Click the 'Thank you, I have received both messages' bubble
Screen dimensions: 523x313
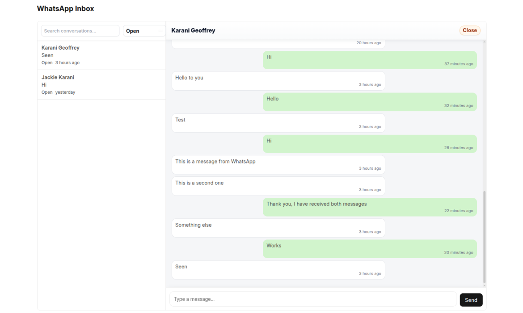[x=370, y=207]
